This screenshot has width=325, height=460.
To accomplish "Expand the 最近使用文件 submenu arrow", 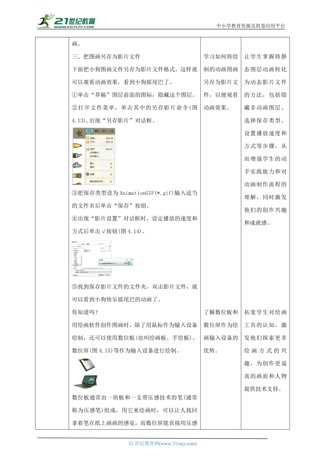I will pos(111,182).
